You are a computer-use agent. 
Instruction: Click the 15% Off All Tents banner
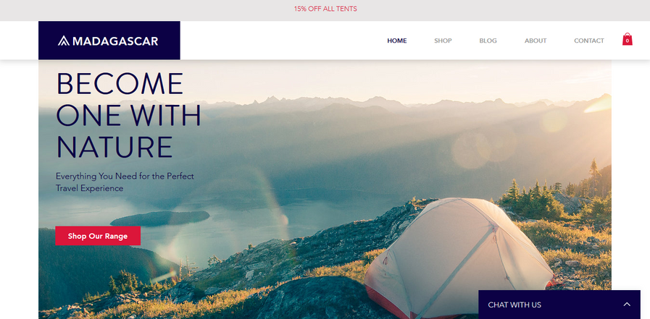[325, 9]
